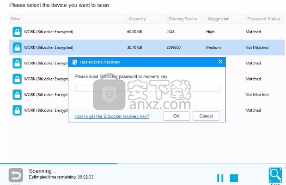The image size is (286, 185).
Task: Sort by the Suggestion column header
Action: pyautogui.click(x=225, y=19)
